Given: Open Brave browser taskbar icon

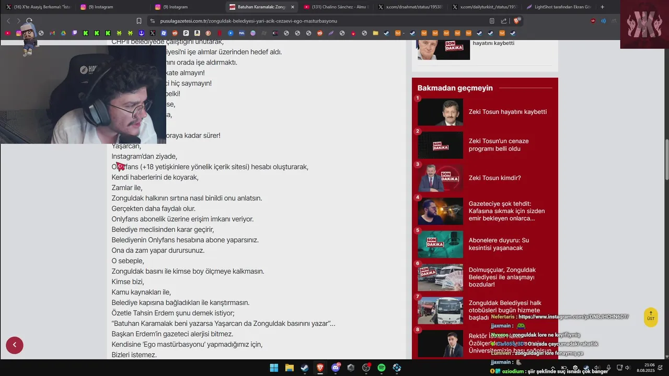Looking at the screenshot, I should coord(320,368).
